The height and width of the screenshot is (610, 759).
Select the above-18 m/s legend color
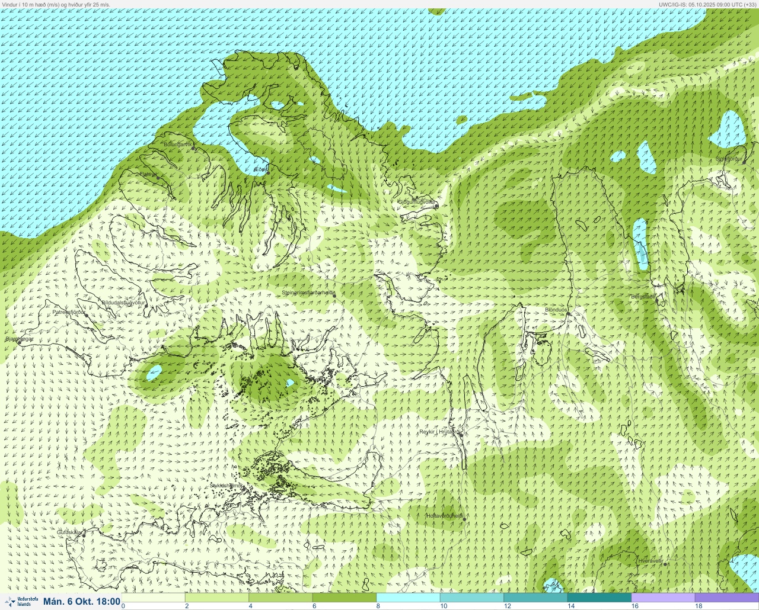pos(727,598)
